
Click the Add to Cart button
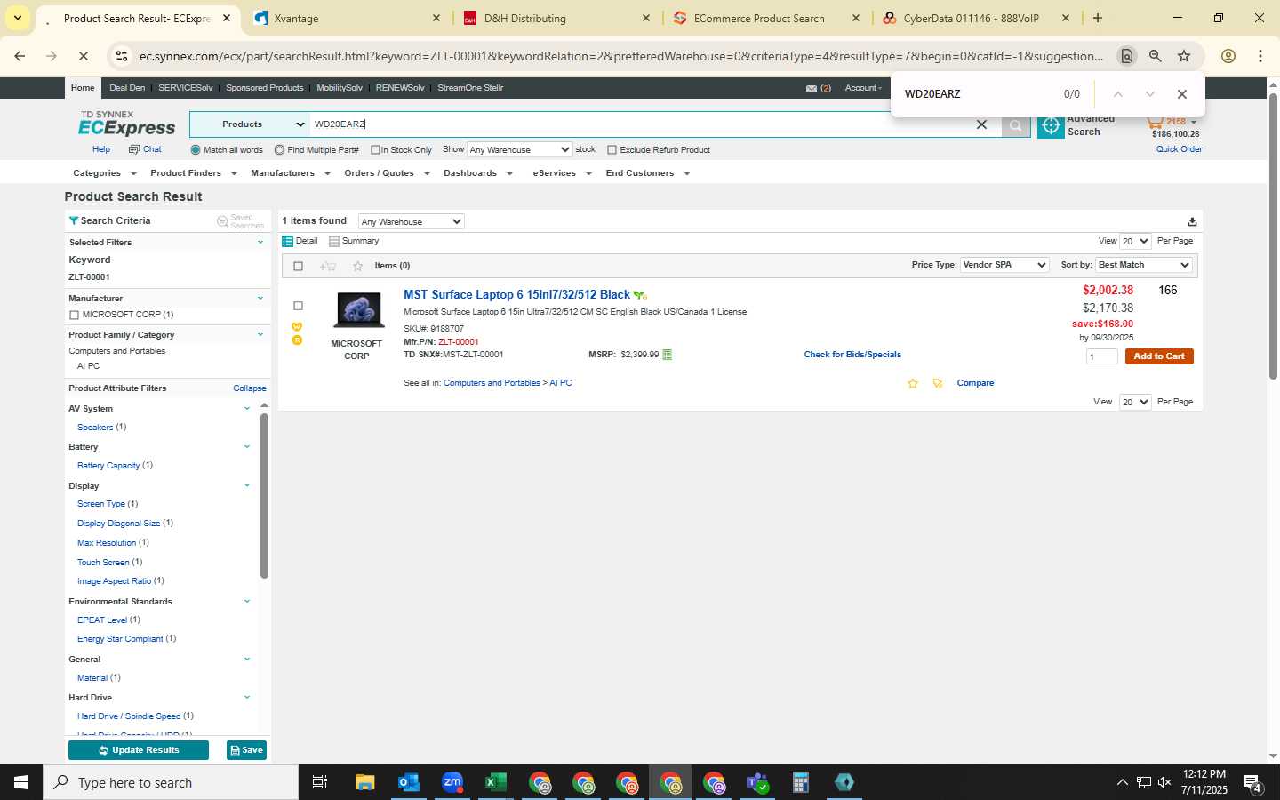1159,356
